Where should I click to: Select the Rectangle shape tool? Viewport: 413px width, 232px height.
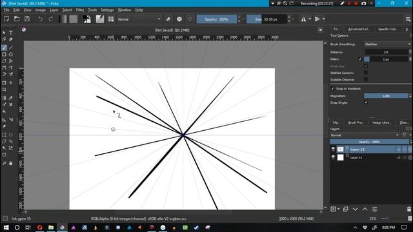pyautogui.click(x=5, y=54)
